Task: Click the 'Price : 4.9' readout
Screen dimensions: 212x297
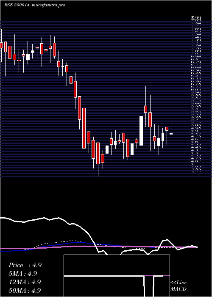Action: 25,265
